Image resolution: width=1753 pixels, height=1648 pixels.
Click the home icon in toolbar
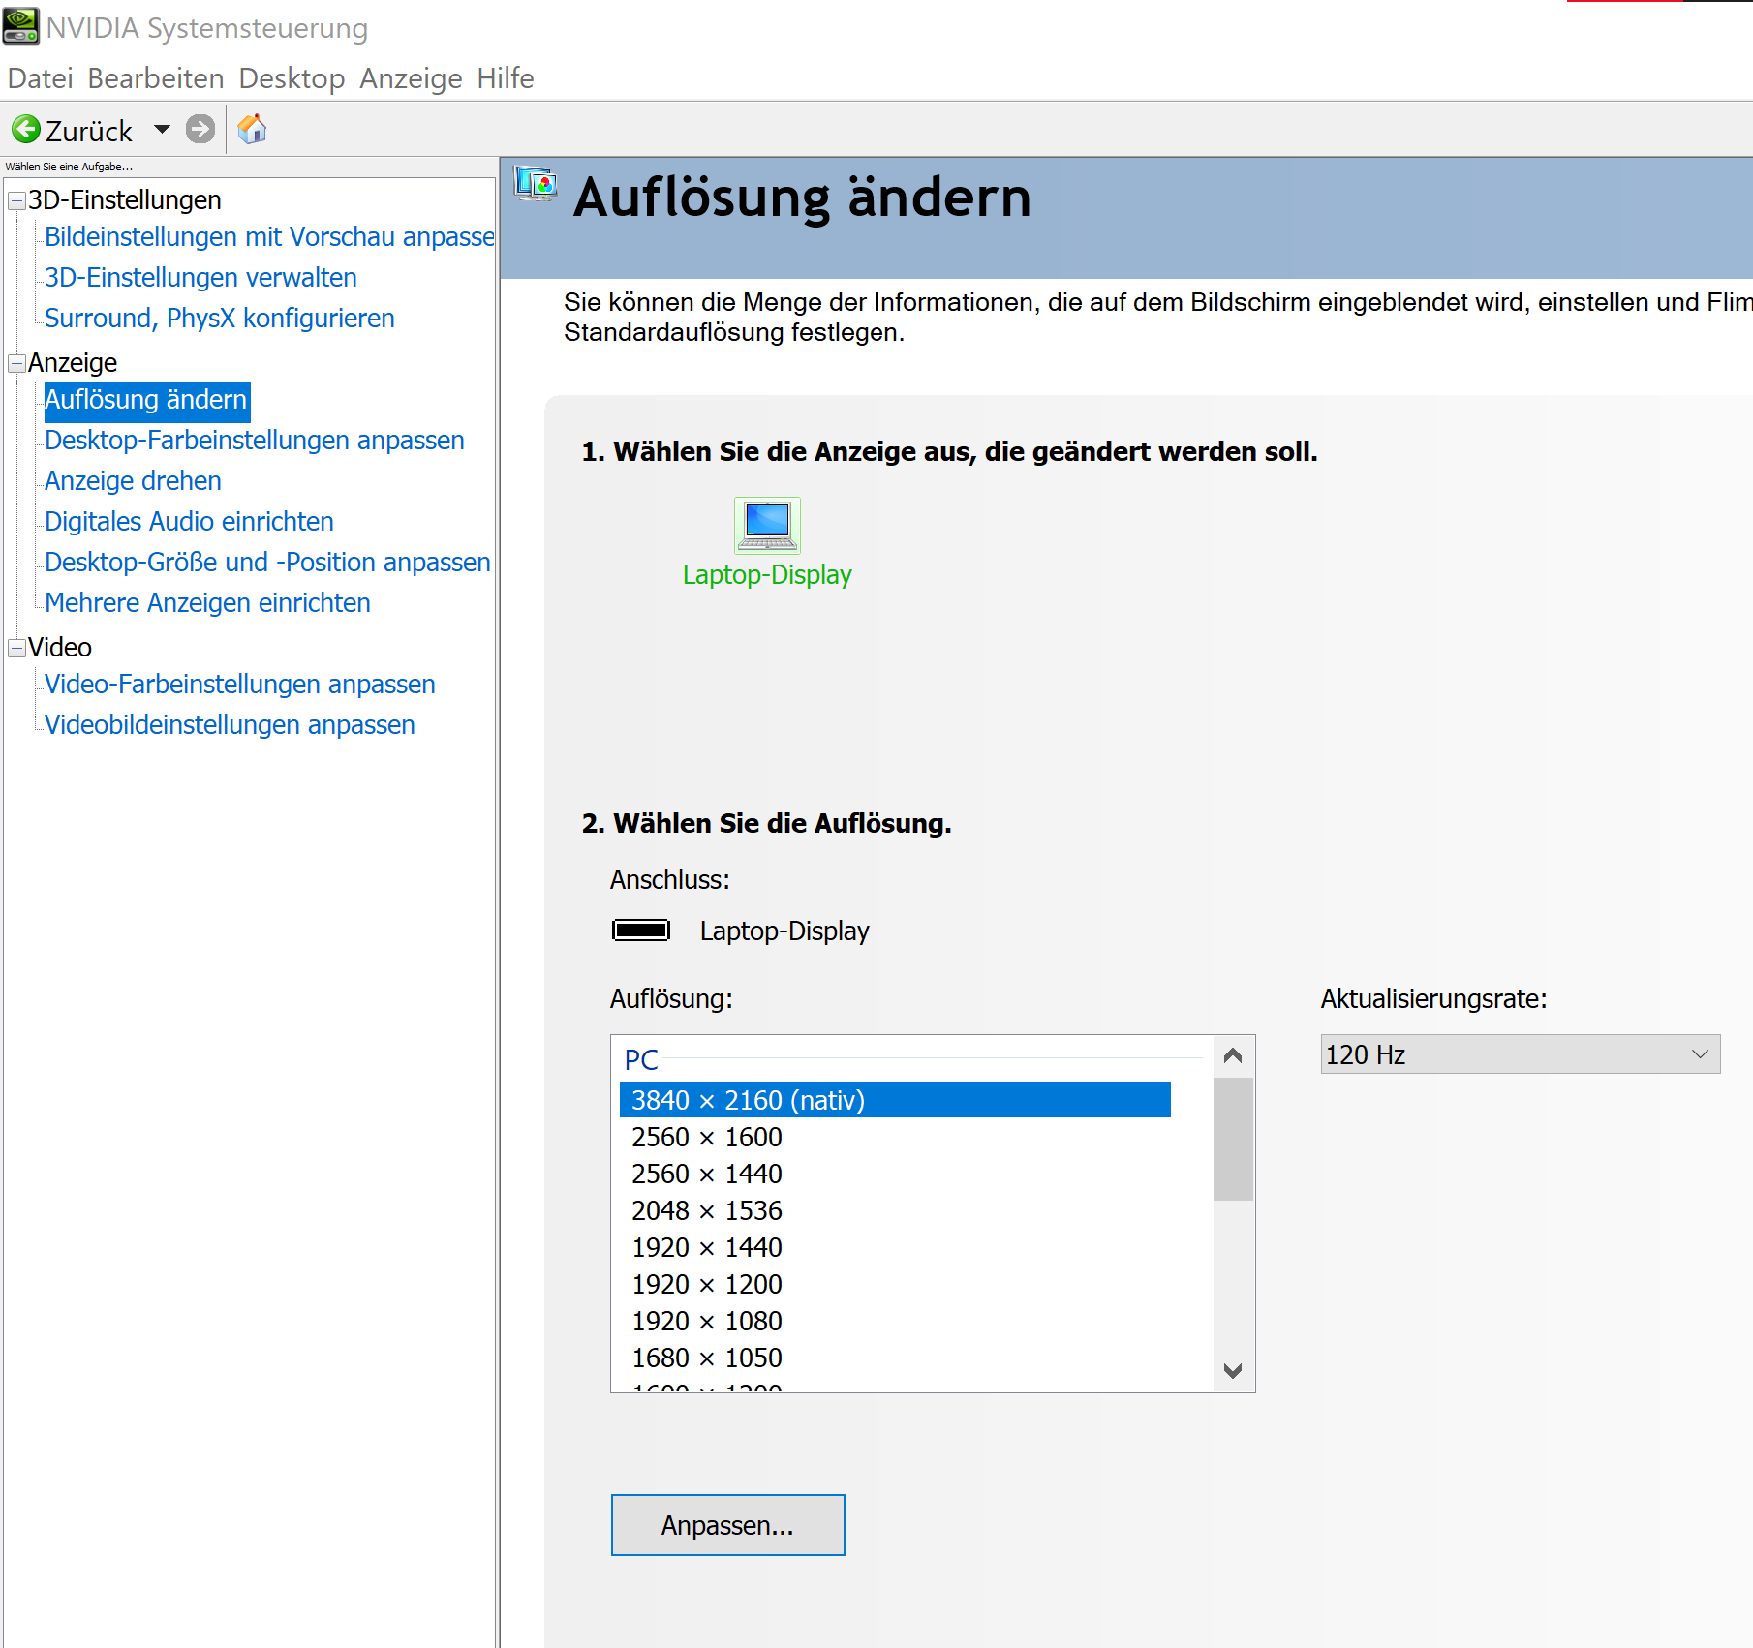tap(252, 129)
